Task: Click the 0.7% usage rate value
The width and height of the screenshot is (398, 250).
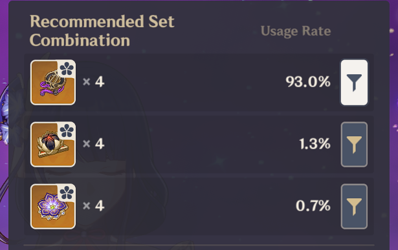Action: tap(313, 205)
